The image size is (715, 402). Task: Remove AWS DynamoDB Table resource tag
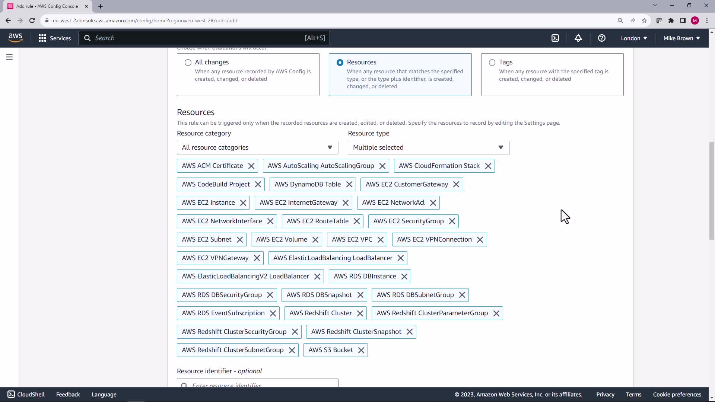[x=349, y=185]
